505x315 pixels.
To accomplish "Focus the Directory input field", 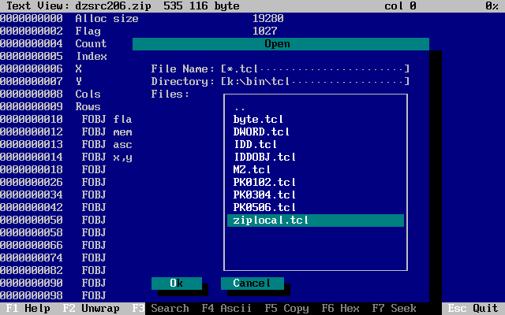I will 315,81.
